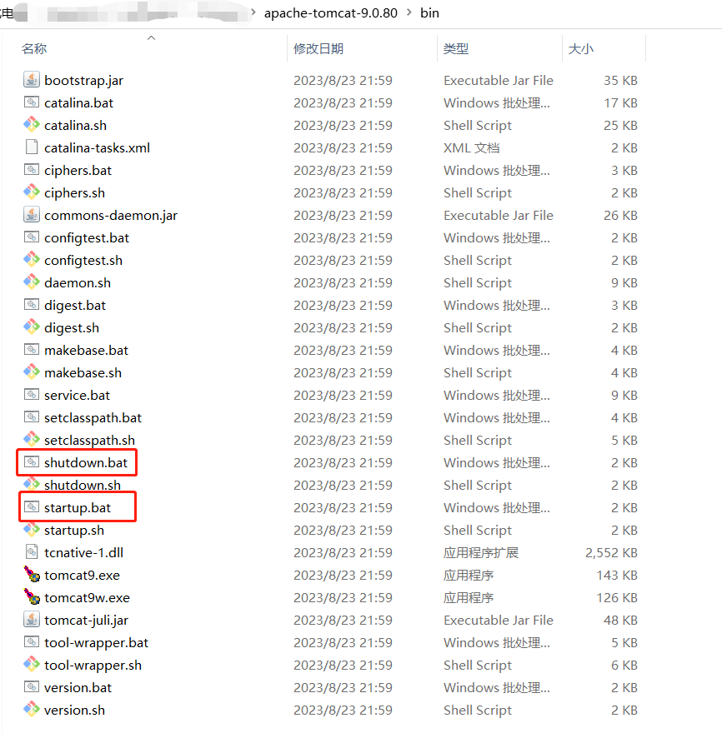The width and height of the screenshot is (722, 733).
Task: Click the 2,552 KB size value
Action: tap(611, 552)
